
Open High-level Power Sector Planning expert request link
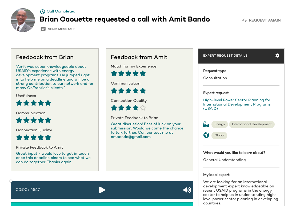click(x=237, y=104)
